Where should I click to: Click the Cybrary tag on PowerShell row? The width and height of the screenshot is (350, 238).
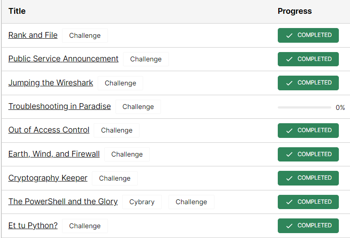(x=142, y=202)
